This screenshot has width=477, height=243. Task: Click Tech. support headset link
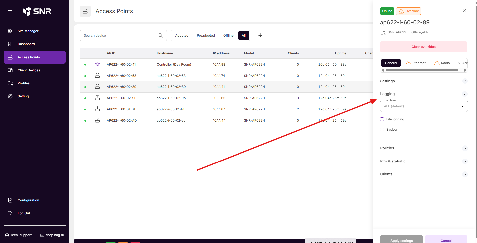(x=18, y=235)
